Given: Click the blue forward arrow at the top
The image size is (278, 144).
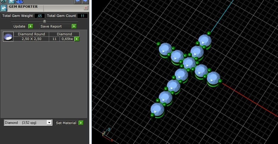Looking at the screenshot, I should click(85, 1).
